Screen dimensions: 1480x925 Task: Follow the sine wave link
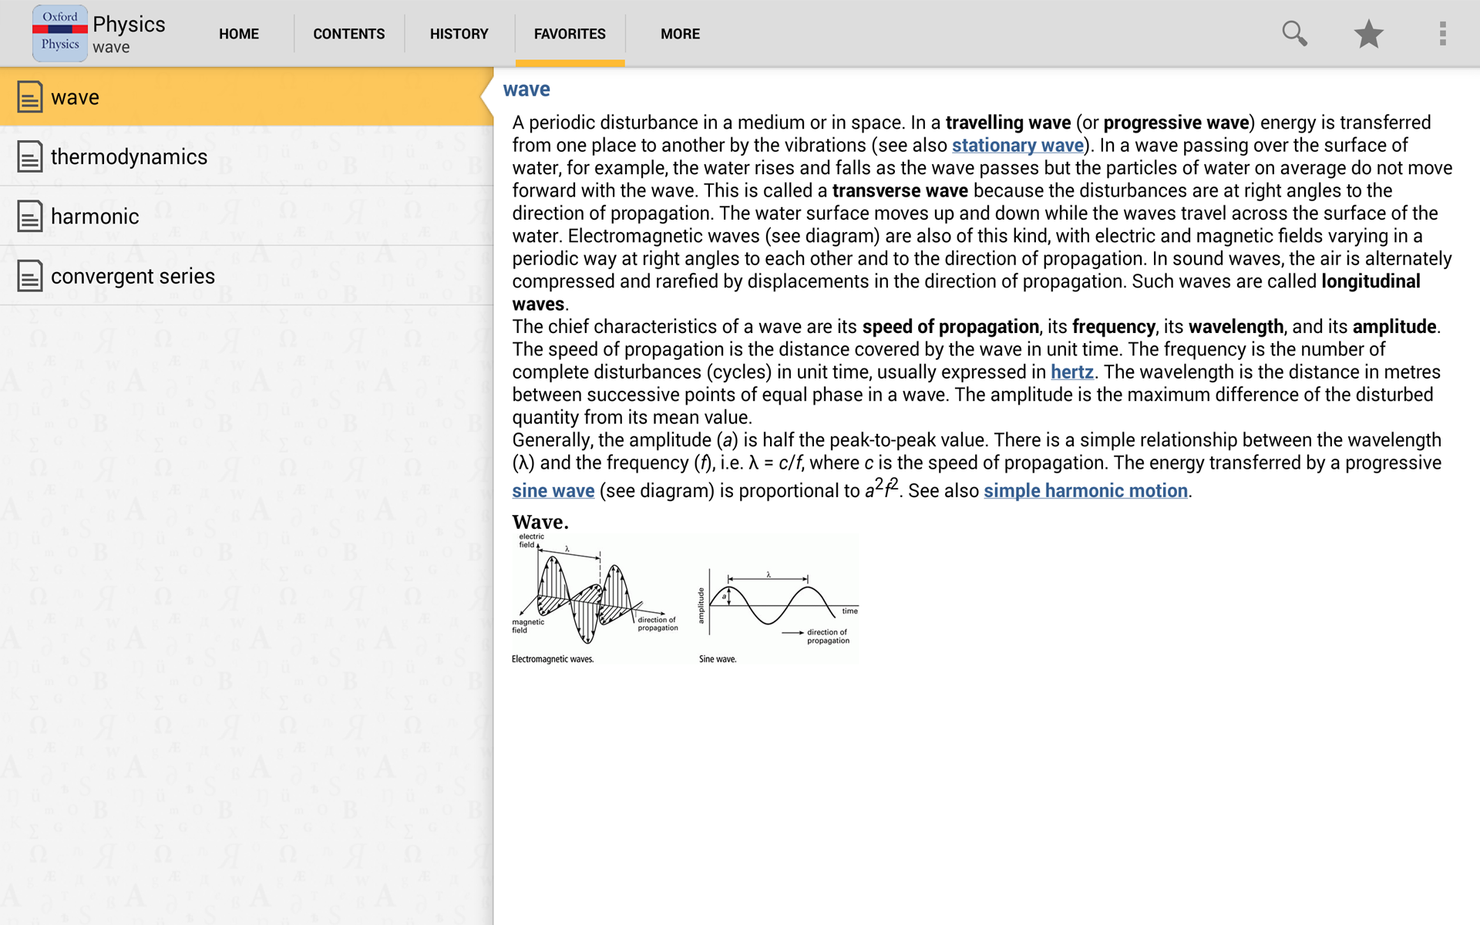553,490
